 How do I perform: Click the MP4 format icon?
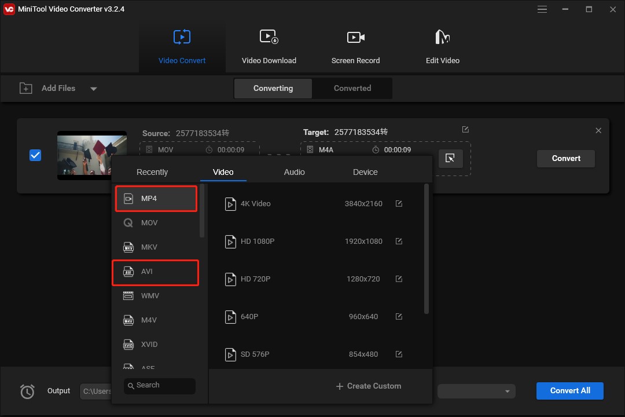[128, 198]
